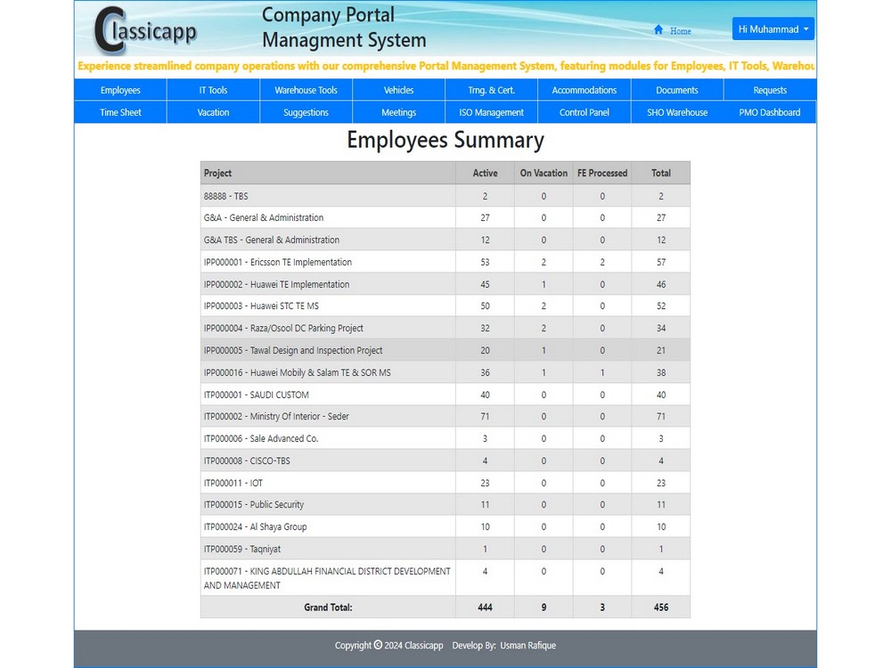Select ITP000015 - Public Security row

click(x=445, y=504)
